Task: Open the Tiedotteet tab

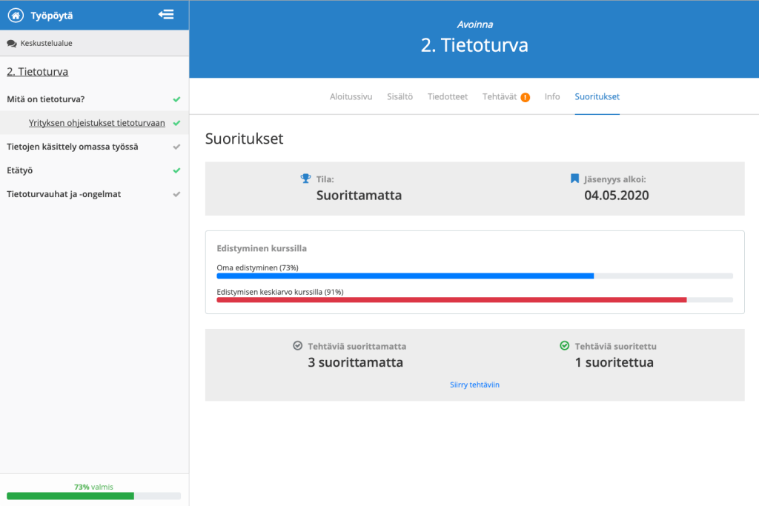Action: tap(447, 96)
